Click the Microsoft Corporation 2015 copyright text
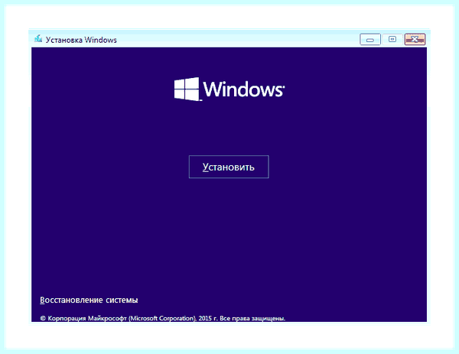Screen dimensions: 459x354 [x=162, y=318]
